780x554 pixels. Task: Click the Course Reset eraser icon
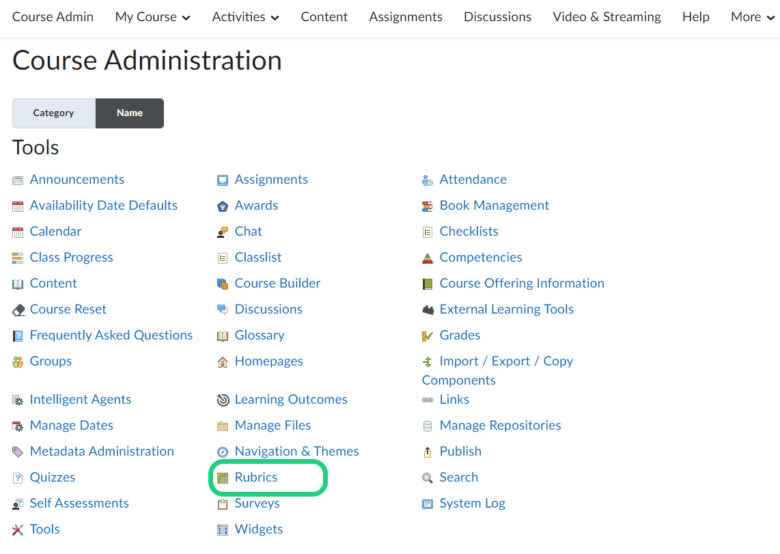(x=18, y=310)
